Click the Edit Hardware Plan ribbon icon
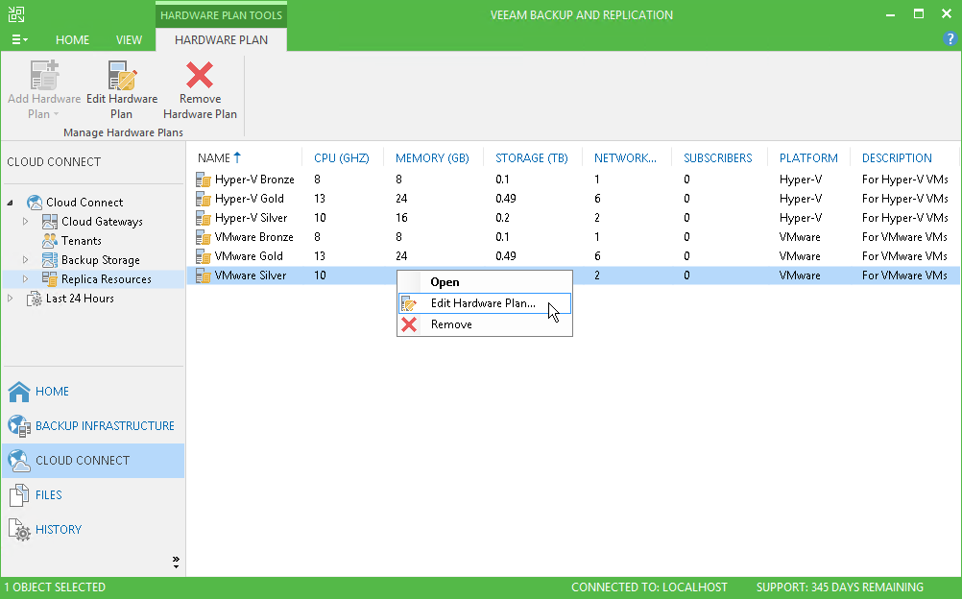The height and width of the screenshot is (599, 962). click(x=122, y=76)
